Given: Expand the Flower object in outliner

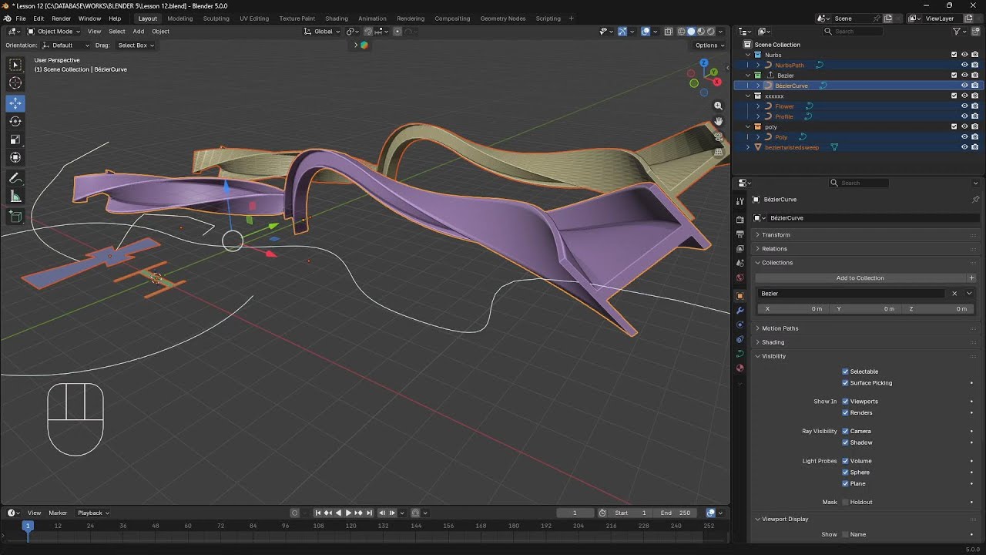Looking at the screenshot, I should point(758,106).
